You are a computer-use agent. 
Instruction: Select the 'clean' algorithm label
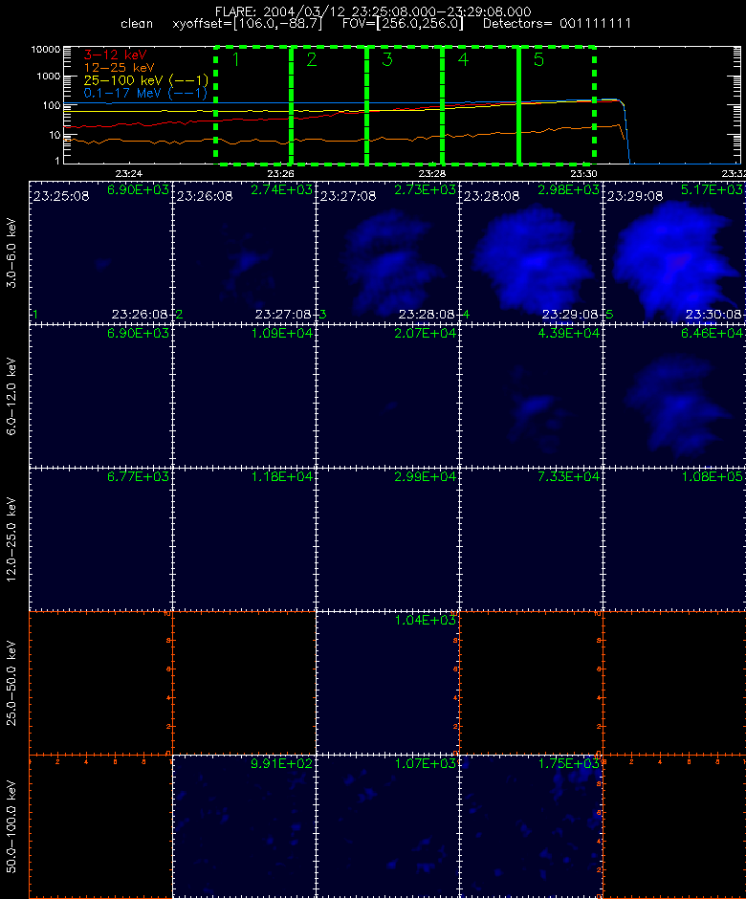(137, 24)
